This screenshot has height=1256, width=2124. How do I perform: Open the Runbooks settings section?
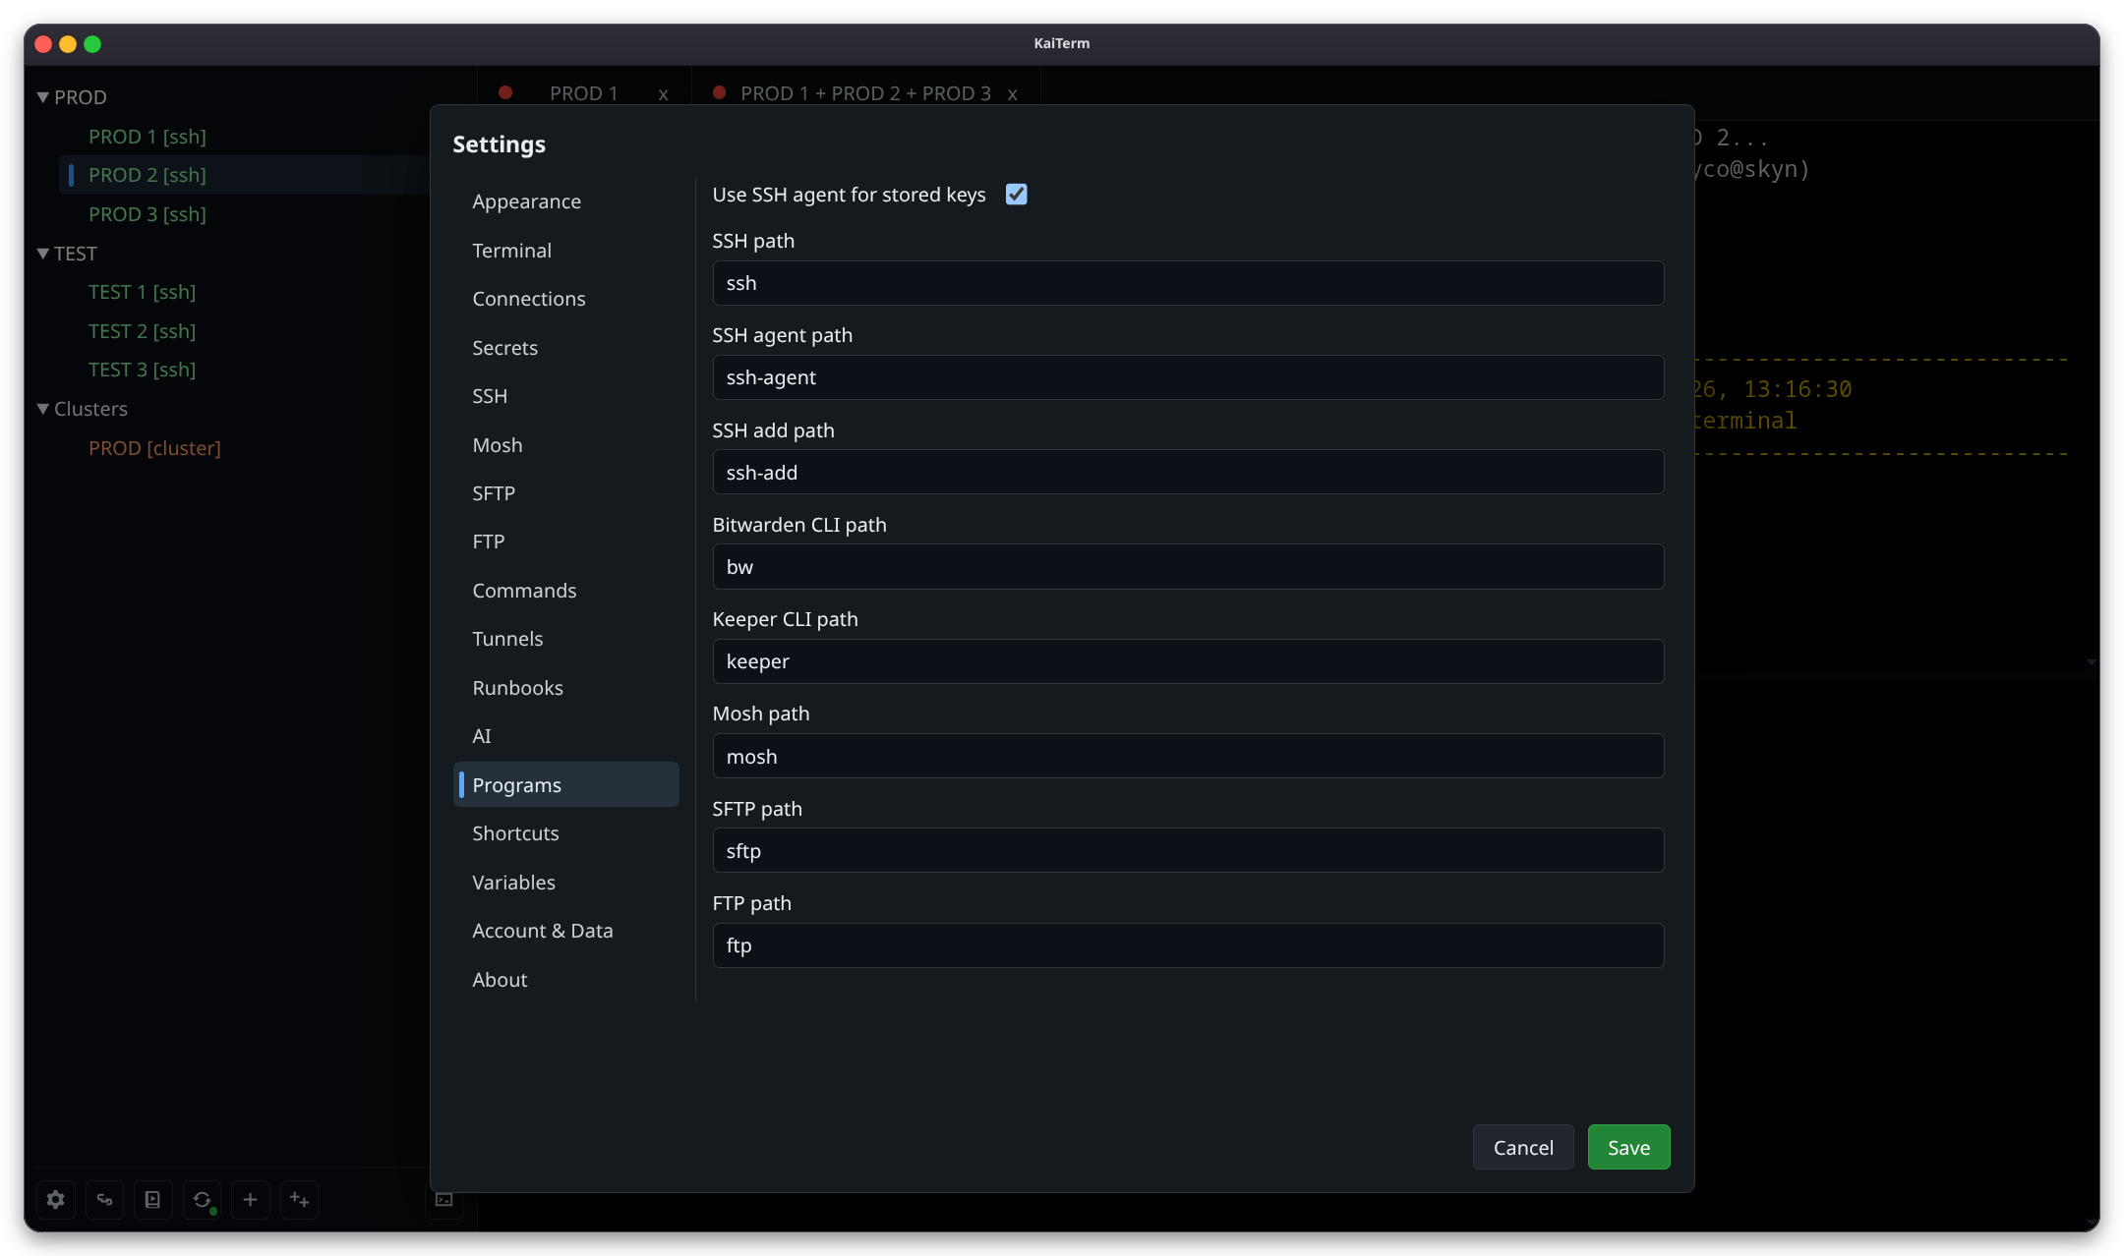pos(566,688)
